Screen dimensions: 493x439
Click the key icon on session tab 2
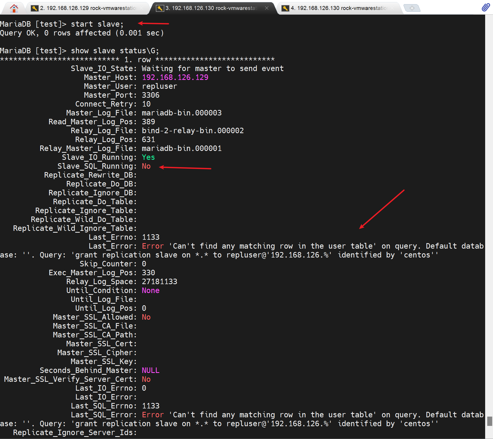[x=34, y=8]
